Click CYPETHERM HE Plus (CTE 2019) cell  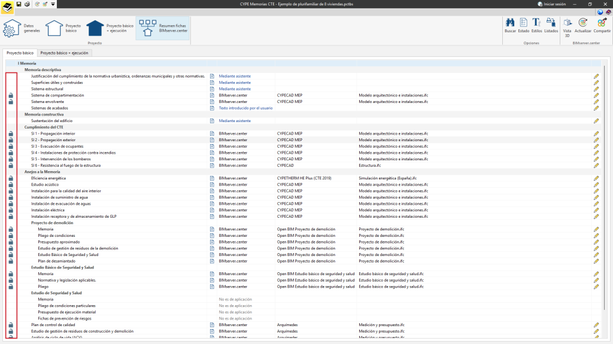tap(304, 178)
